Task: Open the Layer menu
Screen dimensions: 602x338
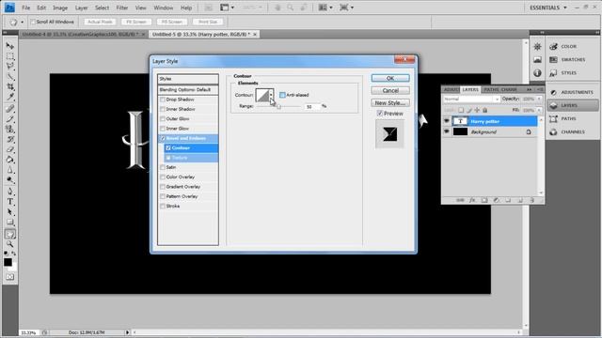Action: point(82,8)
